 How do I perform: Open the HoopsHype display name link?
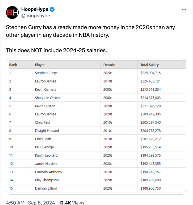pyautogui.click(x=35, y=10)
